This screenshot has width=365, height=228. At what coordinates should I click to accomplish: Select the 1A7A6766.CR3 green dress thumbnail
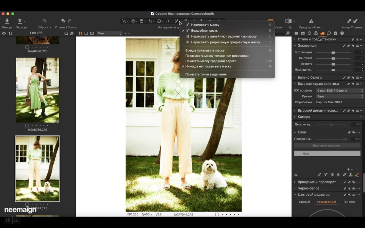point(38,90)
